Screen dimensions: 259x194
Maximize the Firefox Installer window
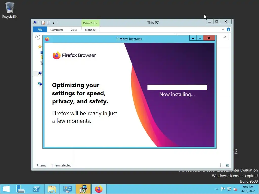200,38
